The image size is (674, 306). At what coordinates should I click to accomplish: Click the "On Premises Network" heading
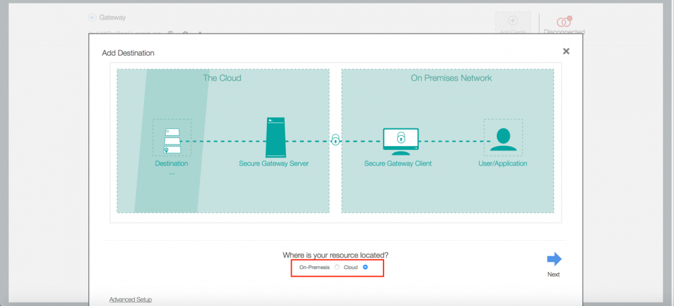tap(452, 78)
